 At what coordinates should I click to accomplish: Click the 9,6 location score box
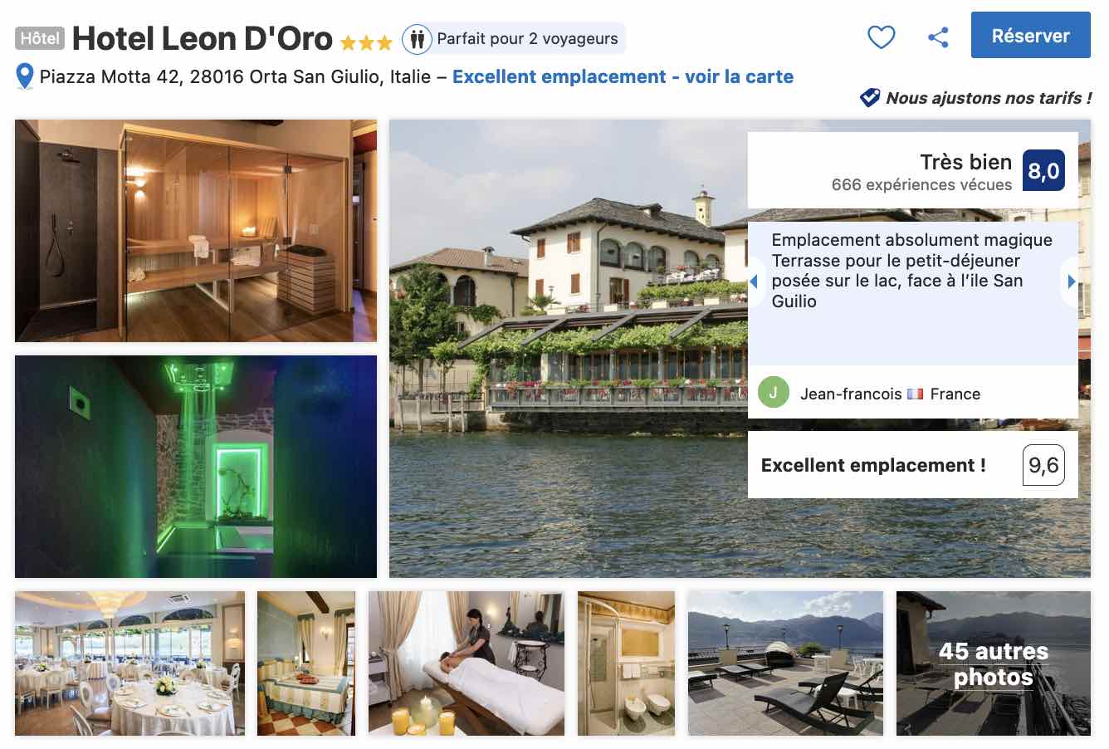pyautogui.click(x=1043, y=465)
